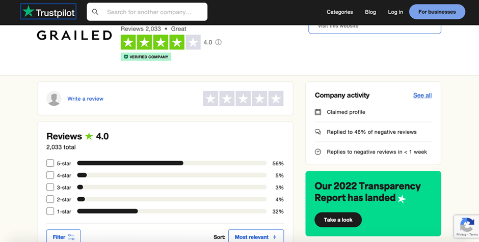Open the Most relevant sort dropdown
Viewport: 479px width, 242px height.
pyautogui.click(x=256, y=236)
